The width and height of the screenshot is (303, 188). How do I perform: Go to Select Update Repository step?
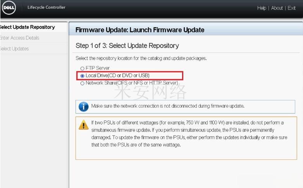(x=28, y=27)
